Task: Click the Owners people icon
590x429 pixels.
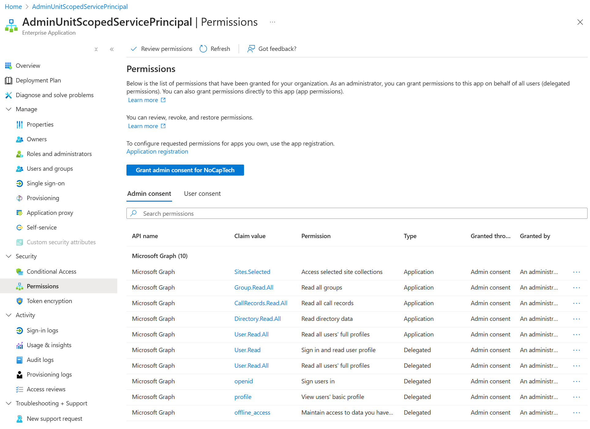Action: pyautogui.click(x=20, y=139)
